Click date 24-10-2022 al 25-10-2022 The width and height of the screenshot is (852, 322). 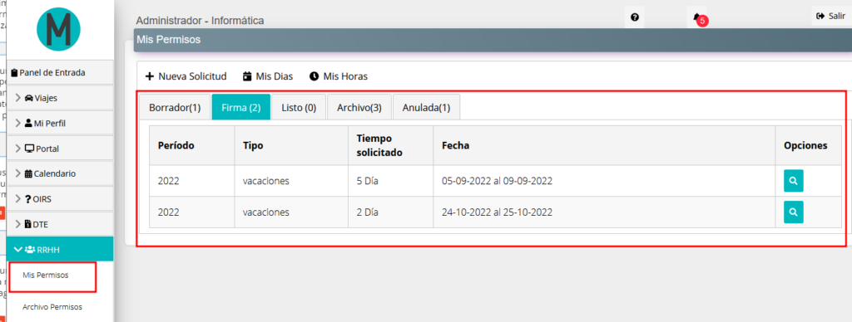[x=498, y=212]
